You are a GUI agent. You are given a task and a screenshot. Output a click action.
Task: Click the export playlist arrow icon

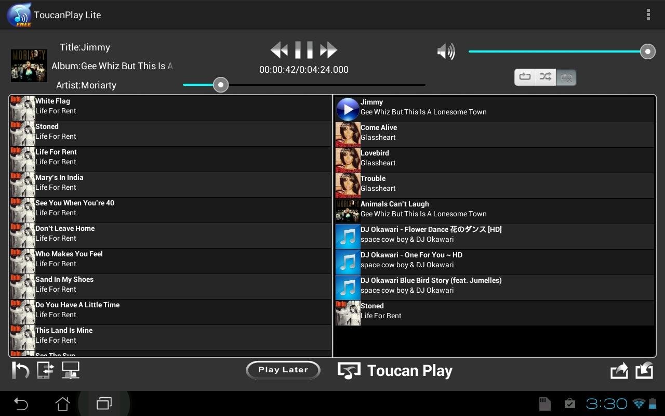[619, 371]
